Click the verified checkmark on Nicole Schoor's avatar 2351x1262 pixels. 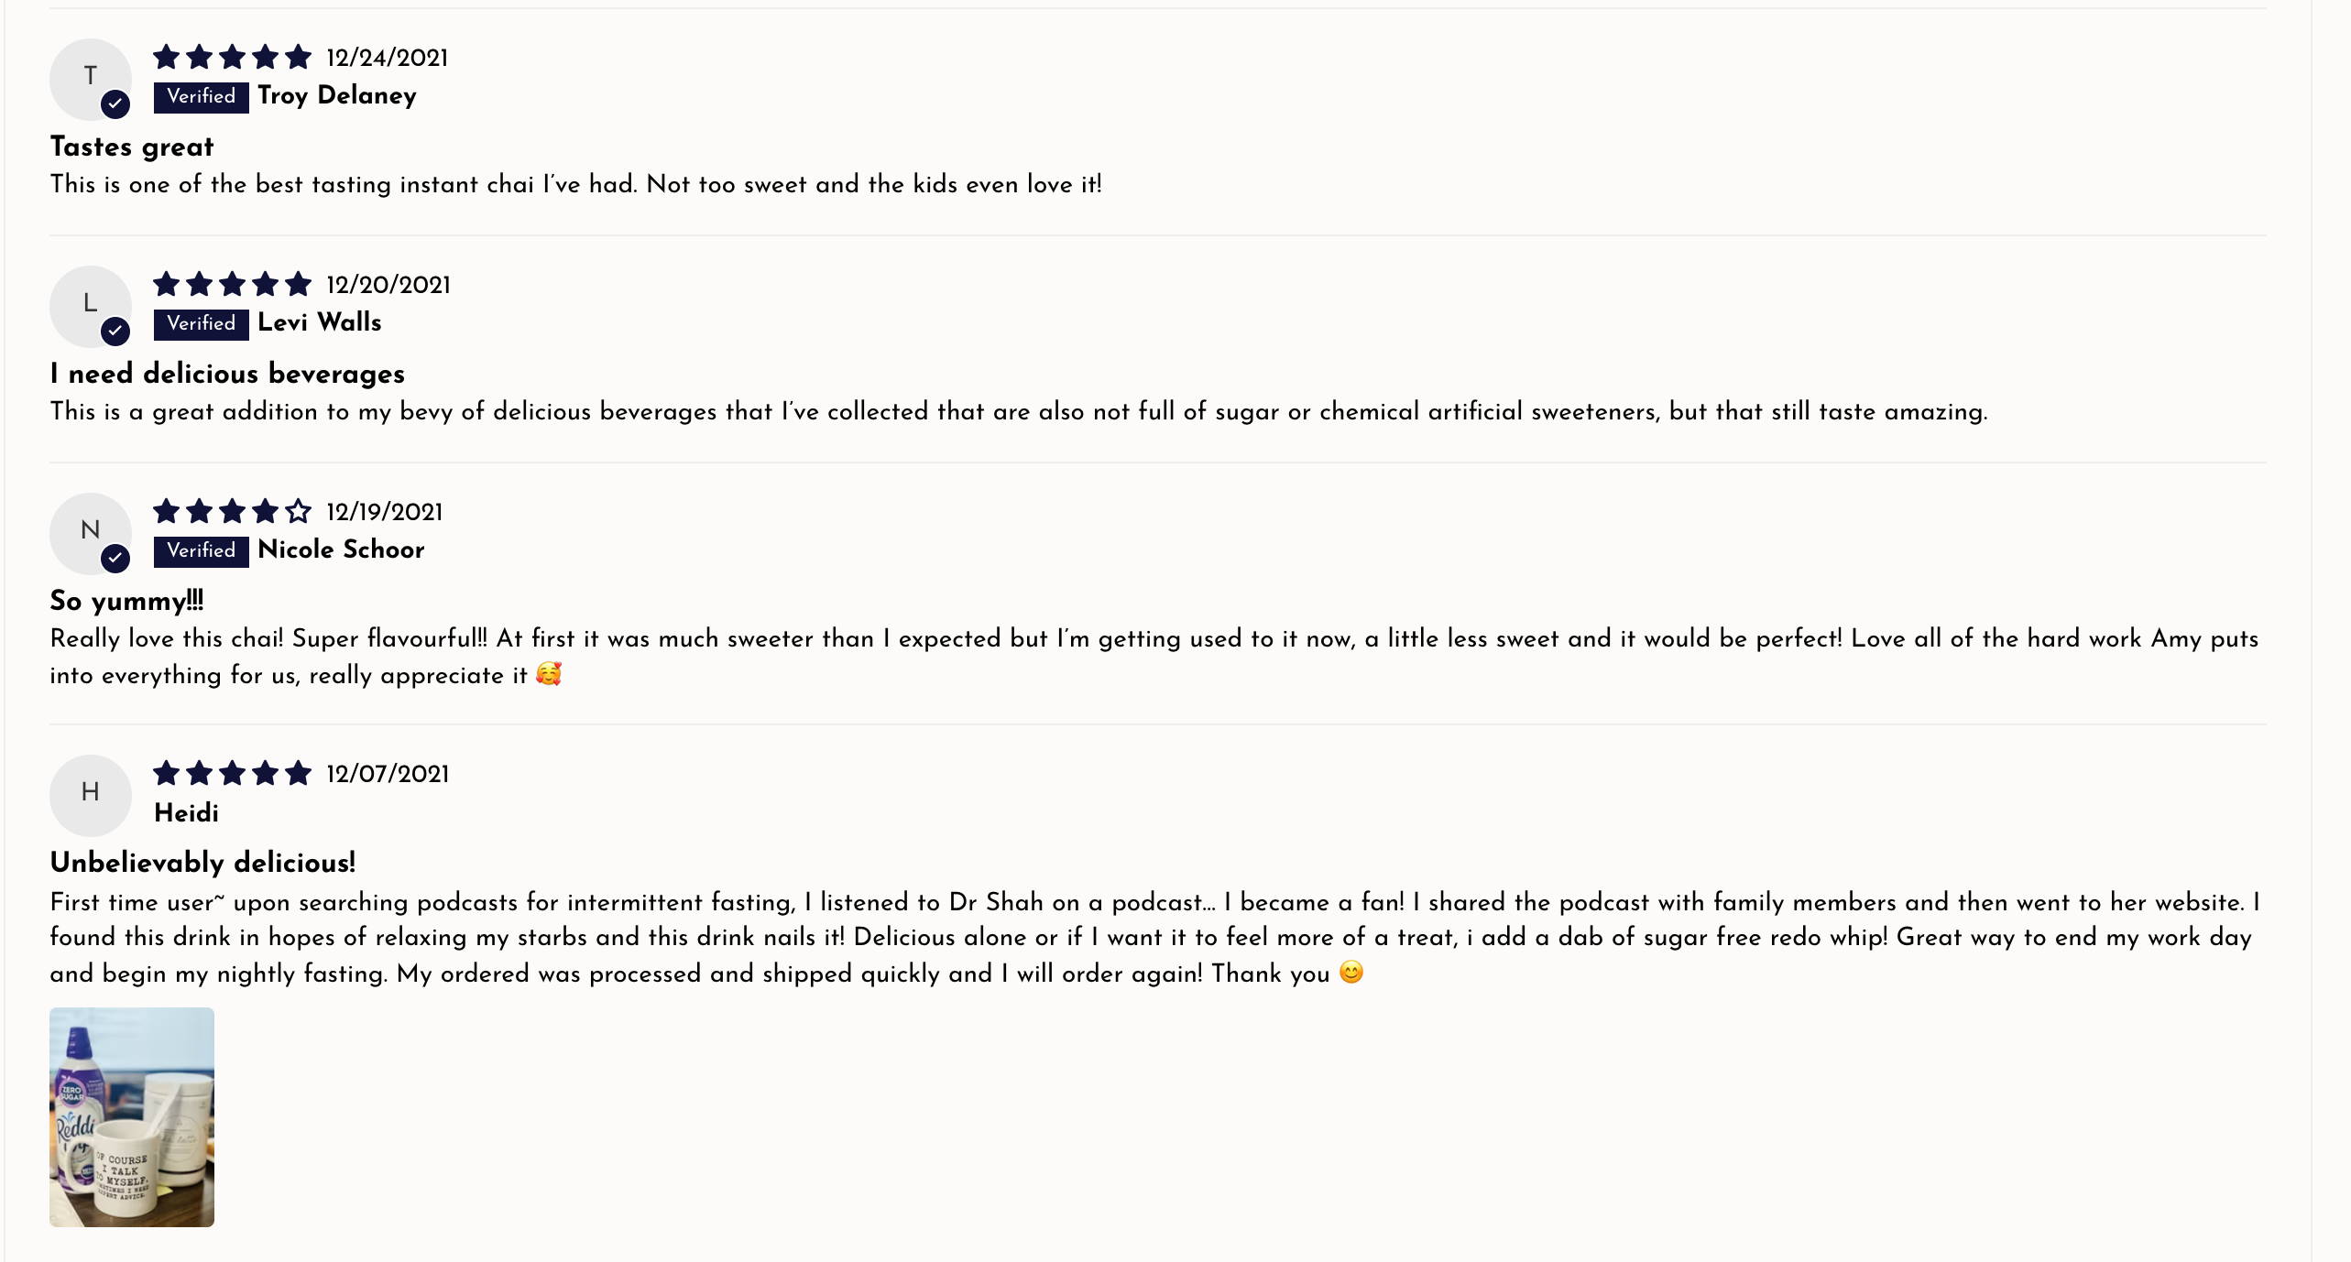tap(115, 559)
